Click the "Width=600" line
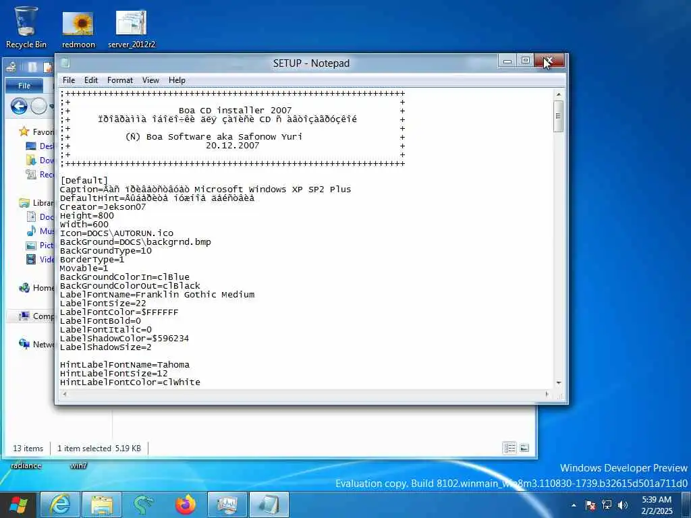This screenshot has width=691, height=518. (84, 225)
